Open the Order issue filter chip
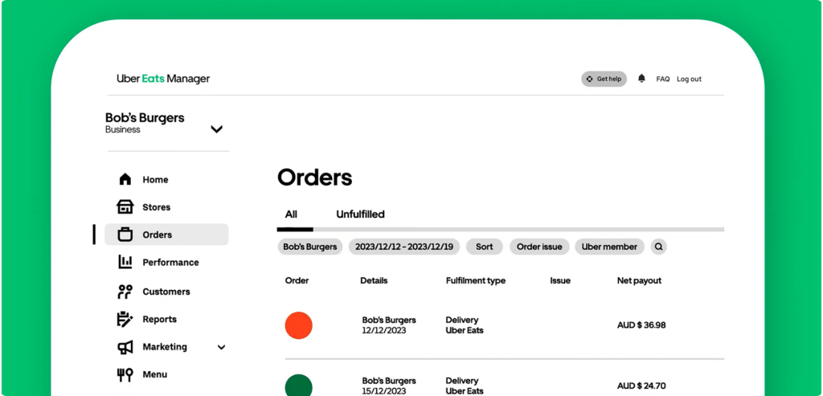This screenshot has height=396, width=823. pos(539,247)
